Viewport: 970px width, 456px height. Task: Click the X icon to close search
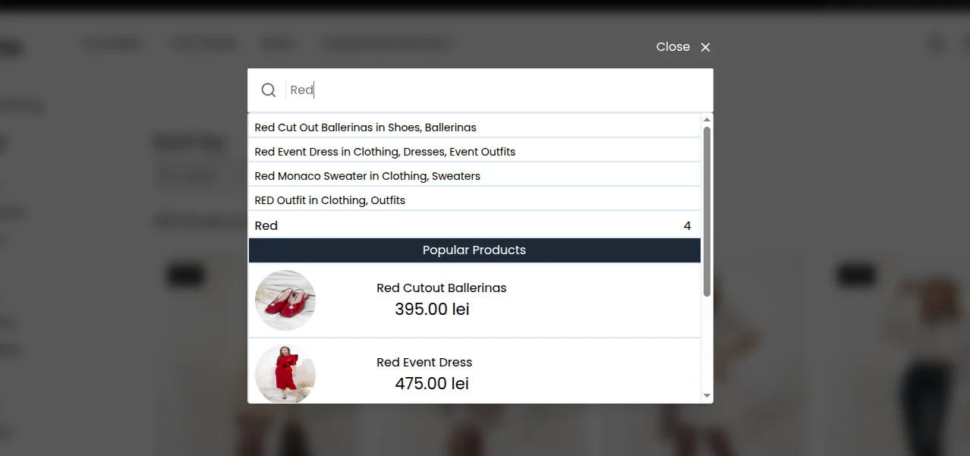click(705, 47)
